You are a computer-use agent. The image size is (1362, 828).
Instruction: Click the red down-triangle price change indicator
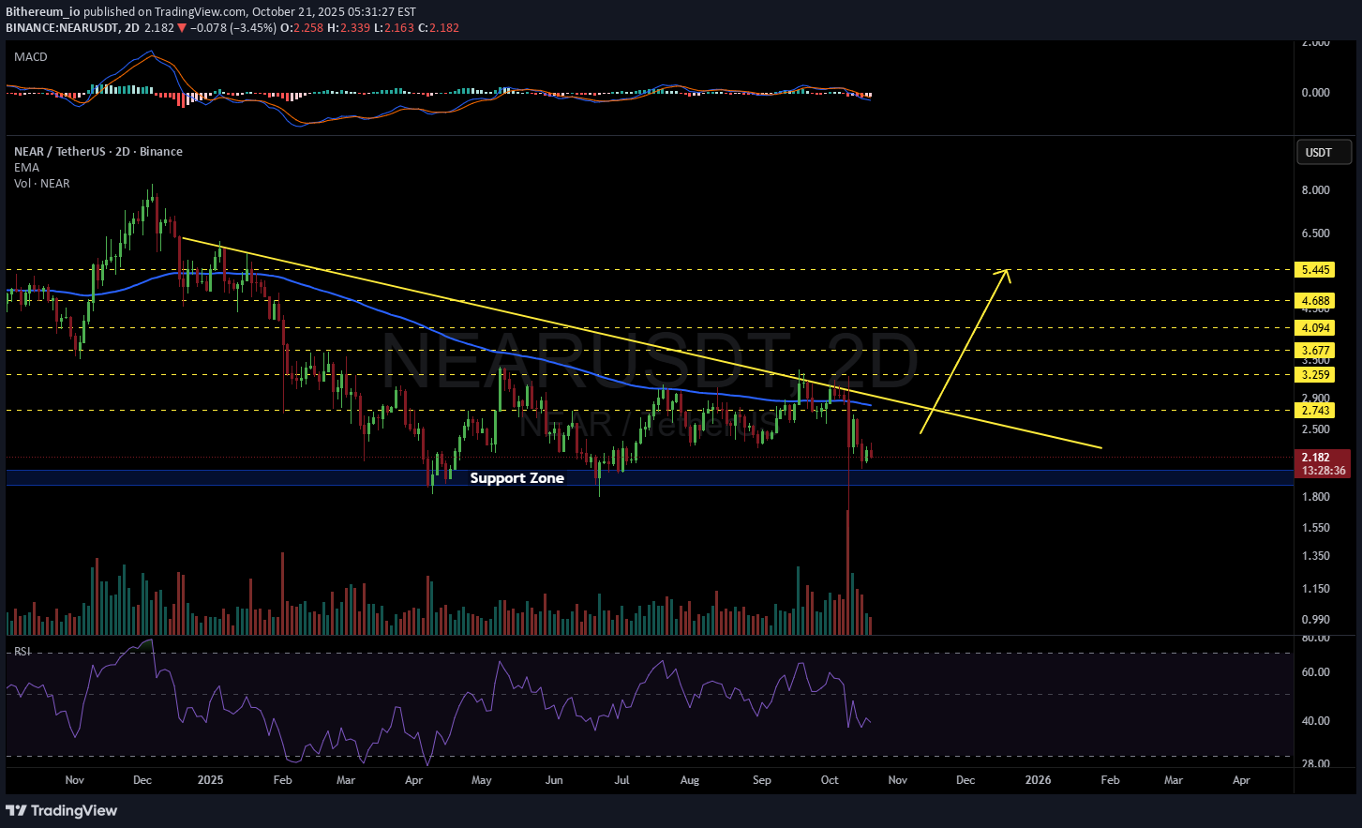182,28
